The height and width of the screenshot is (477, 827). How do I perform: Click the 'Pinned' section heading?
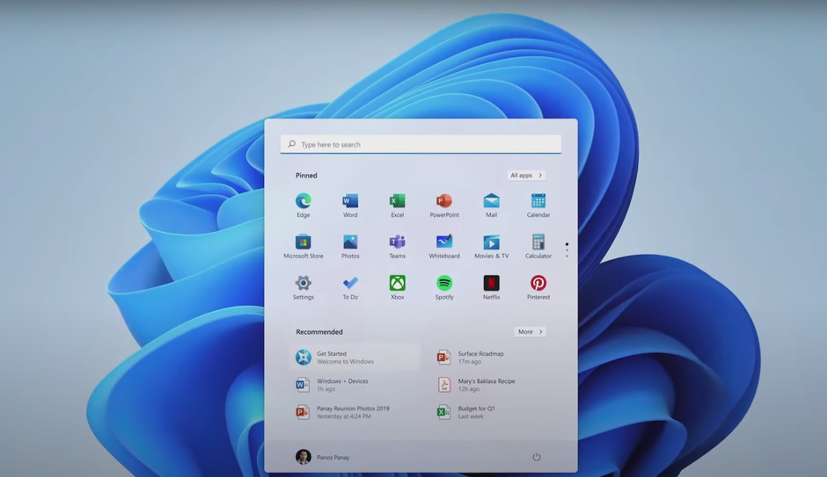click(306, 176)
